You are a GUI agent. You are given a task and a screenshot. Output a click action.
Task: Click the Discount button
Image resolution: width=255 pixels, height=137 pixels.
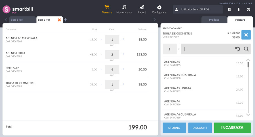(x=200, y=128)
